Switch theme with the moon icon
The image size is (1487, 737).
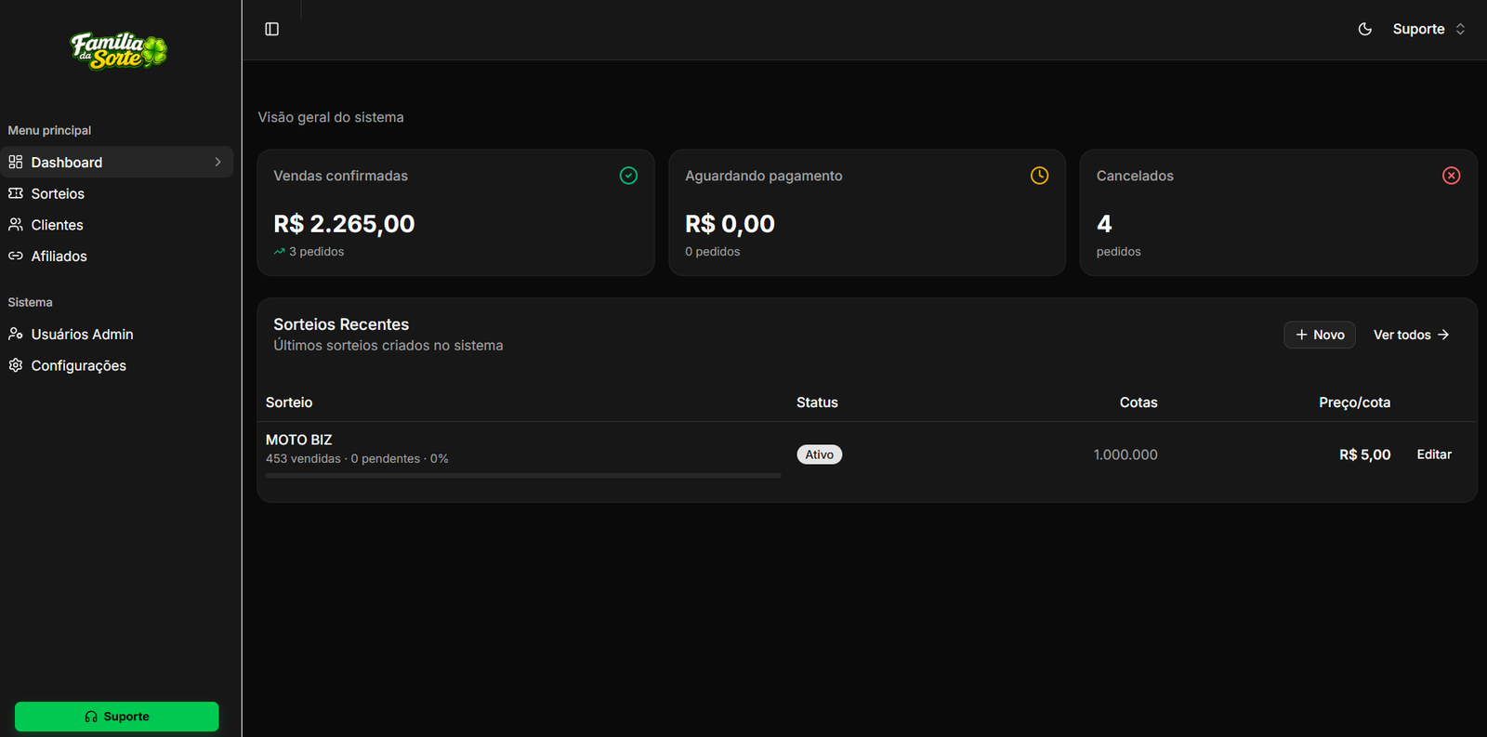point(1364,29)
